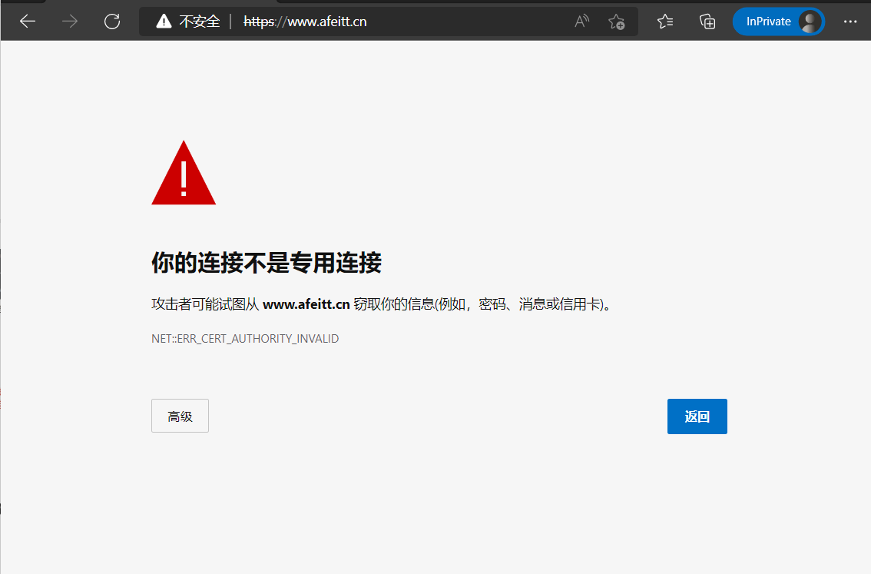Viewport: 871px width, 574px height.
Task: Click the NET::ERR_CERT_AUTHORITY_INVALID error code
Action: pyautogui.click(x=245, y=338)
